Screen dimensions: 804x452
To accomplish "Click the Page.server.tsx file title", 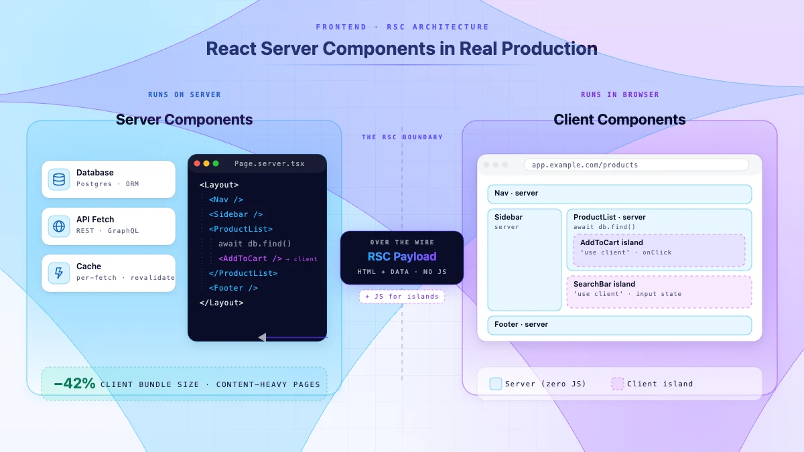I will 269,163.
